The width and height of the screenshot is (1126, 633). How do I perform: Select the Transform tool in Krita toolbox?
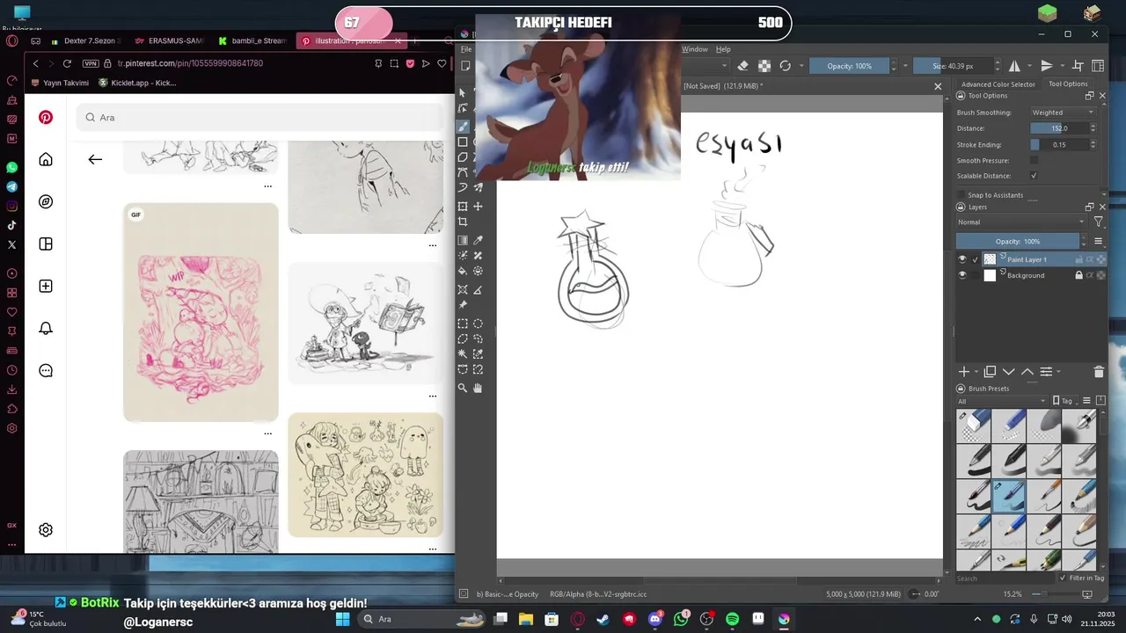(x=463, y=207)
